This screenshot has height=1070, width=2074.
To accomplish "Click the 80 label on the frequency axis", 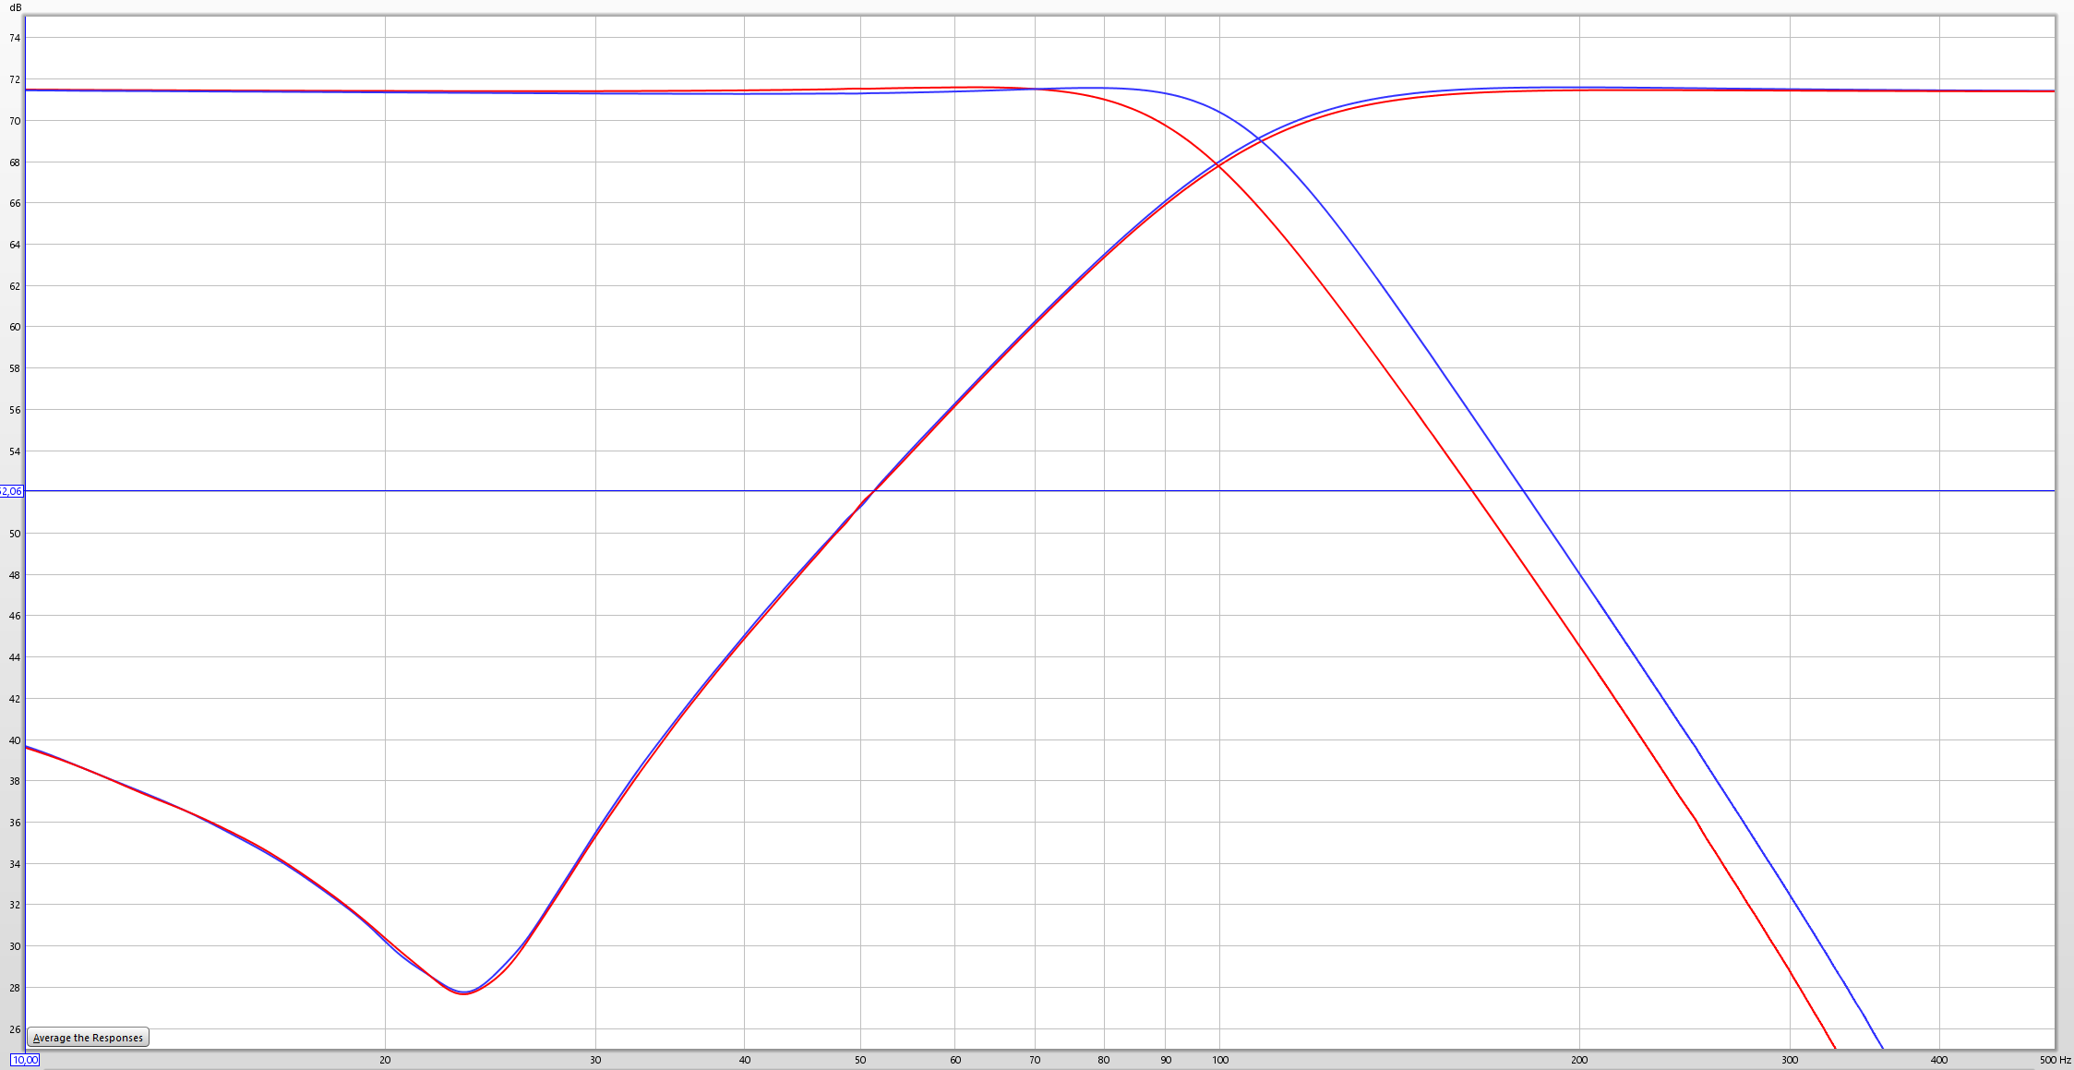I will pos(1104,1060).
